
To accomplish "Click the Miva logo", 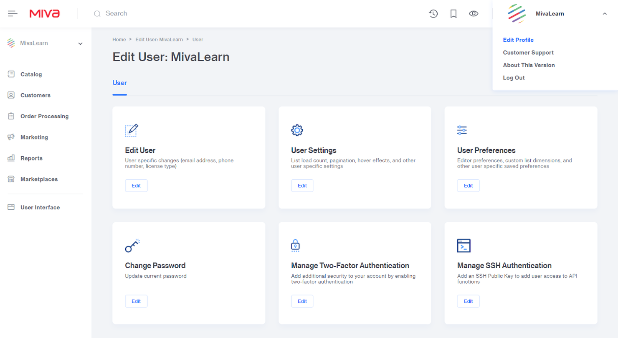I will (45, 14).
